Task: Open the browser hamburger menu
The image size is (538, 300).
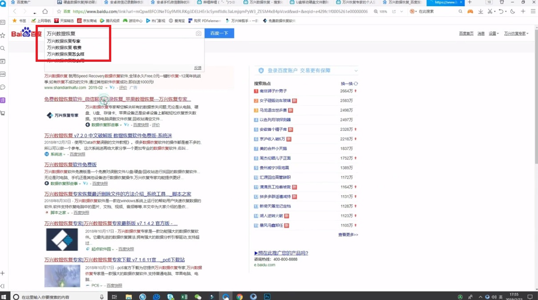Action: point(533,12)
